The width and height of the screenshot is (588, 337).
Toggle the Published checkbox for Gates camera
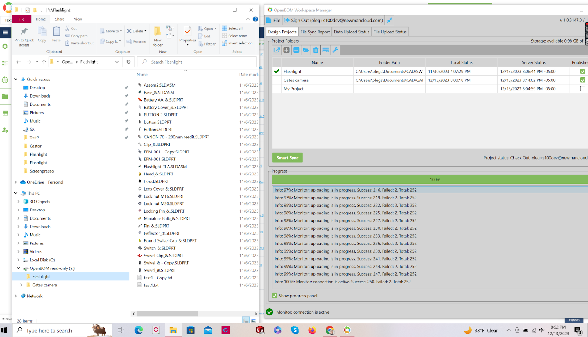coord(582,80)
